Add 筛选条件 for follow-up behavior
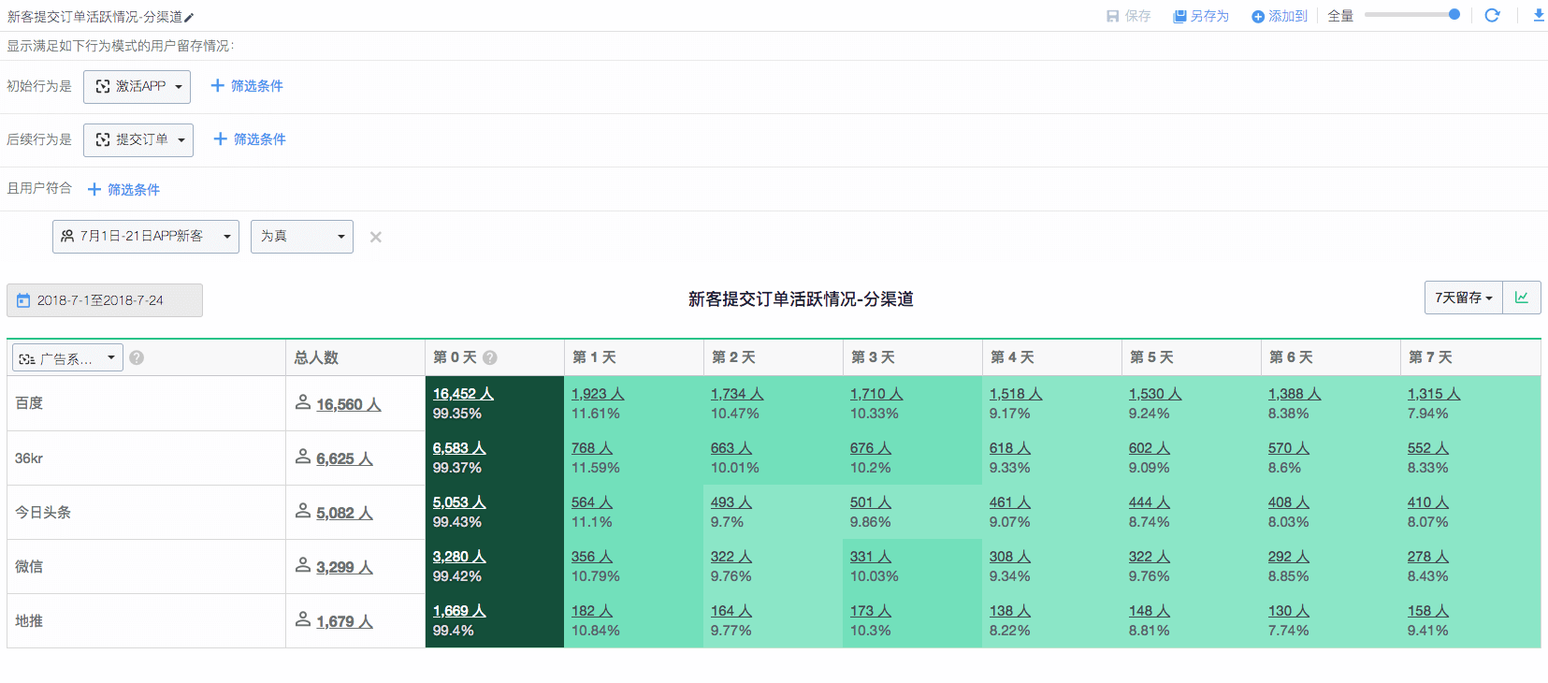1548x683 pixels. pyautogui.click(x=250, y=139)
